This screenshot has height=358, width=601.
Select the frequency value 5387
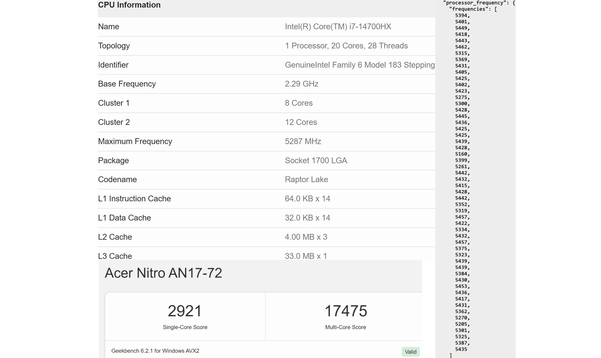pos(461,343)
